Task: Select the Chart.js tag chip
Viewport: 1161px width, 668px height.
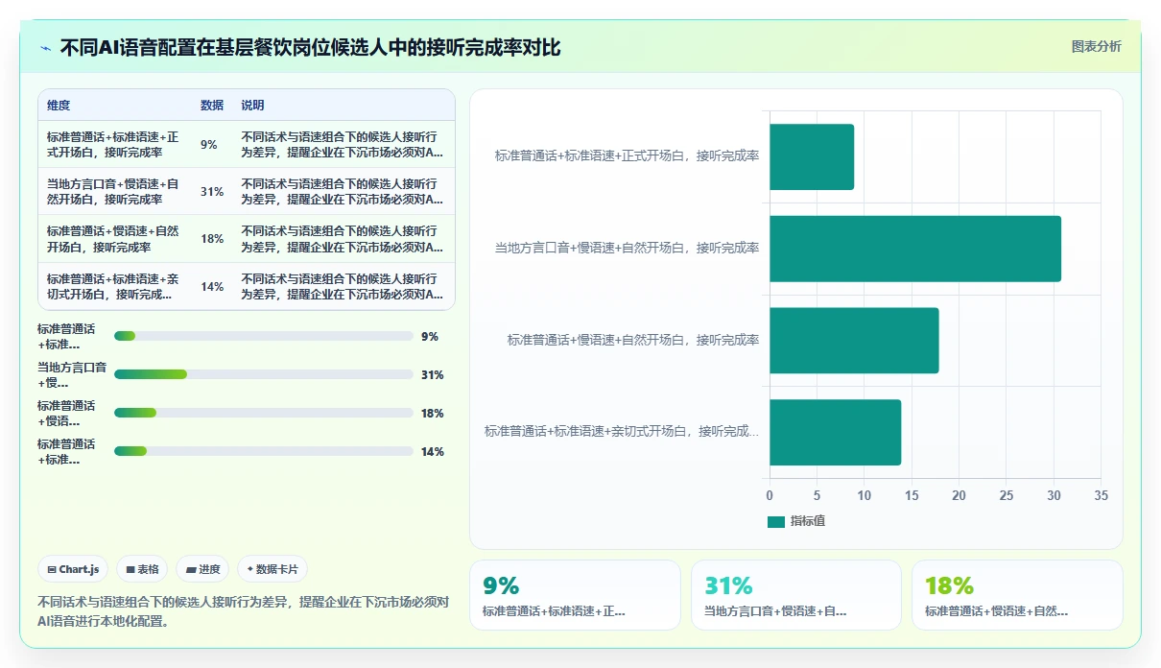Action: coord(74,569)
